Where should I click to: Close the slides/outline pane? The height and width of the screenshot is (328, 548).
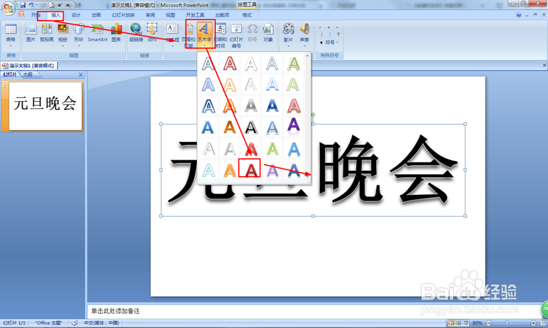tap(81, 74)
